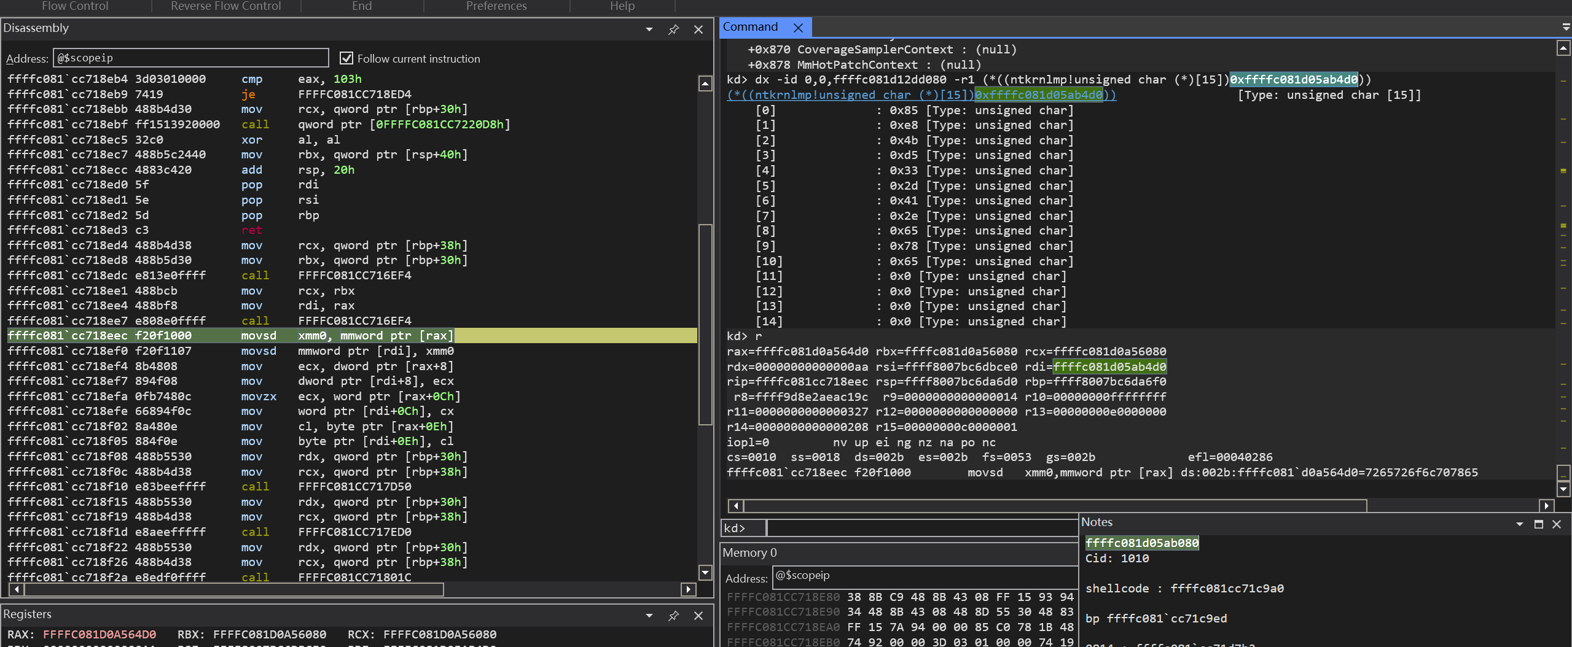Image resolution: width=1572 pixels, height=647 pixels.
Task: Maximize the Notes panel
Action: tap(1539, 524)
